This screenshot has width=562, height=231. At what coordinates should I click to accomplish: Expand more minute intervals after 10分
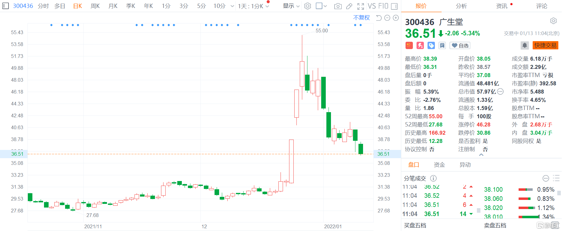(x=232, y=6)
